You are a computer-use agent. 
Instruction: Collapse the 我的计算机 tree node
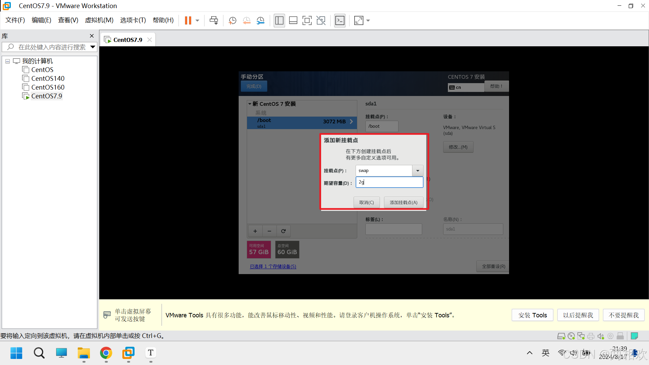(7, 62)
